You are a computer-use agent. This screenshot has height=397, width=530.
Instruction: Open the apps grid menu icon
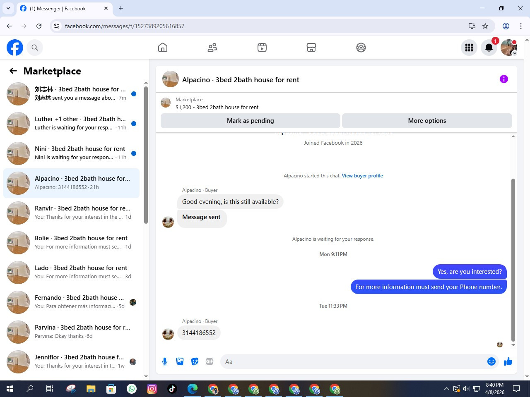point(469,48)
